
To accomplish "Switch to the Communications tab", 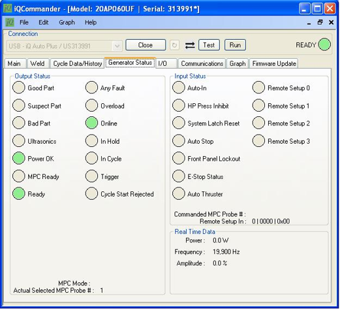I will click(202, 63).
